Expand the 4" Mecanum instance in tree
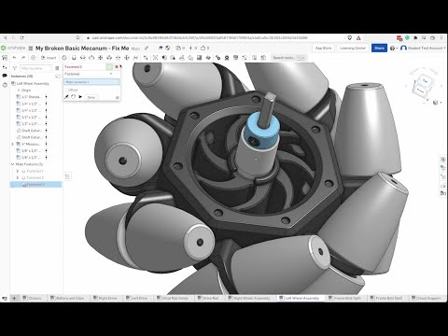The width and height of the screenshot is (448, 336). click(12, 144)
